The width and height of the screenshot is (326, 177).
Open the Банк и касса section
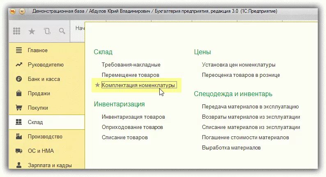click(44, 79)
